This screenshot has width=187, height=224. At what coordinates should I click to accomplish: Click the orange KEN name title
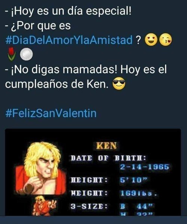pyautogui.click(x=107, y=146)
